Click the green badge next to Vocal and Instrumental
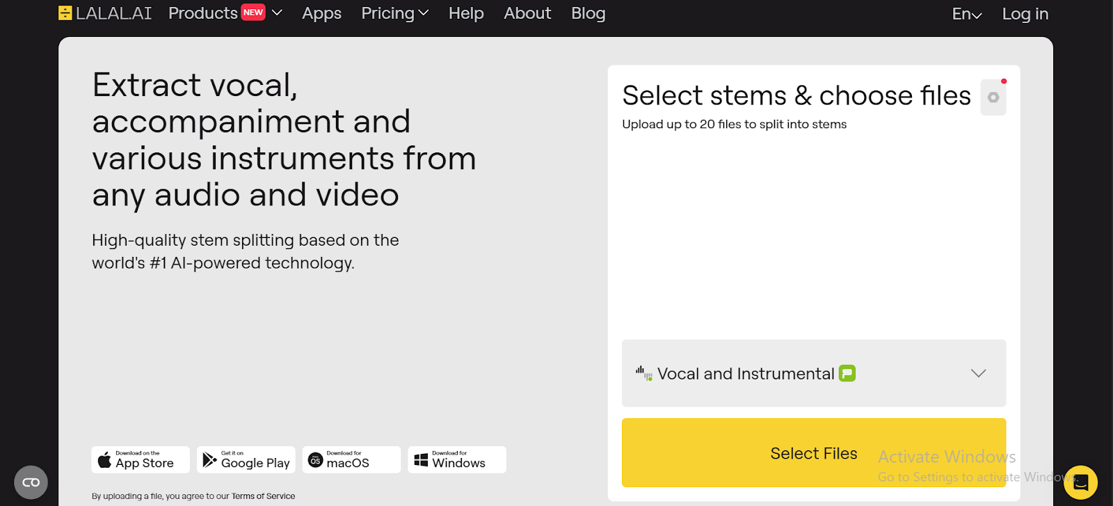This screenshot has width=1113, height=506. [x=847, y=374]
